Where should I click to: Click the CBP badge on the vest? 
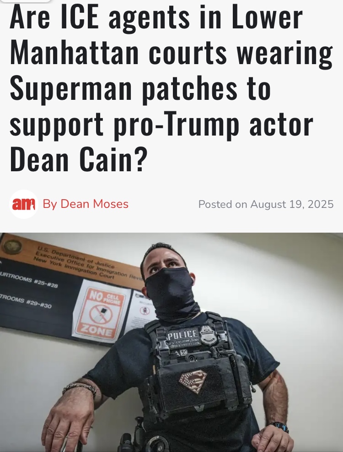pos(209,336)
